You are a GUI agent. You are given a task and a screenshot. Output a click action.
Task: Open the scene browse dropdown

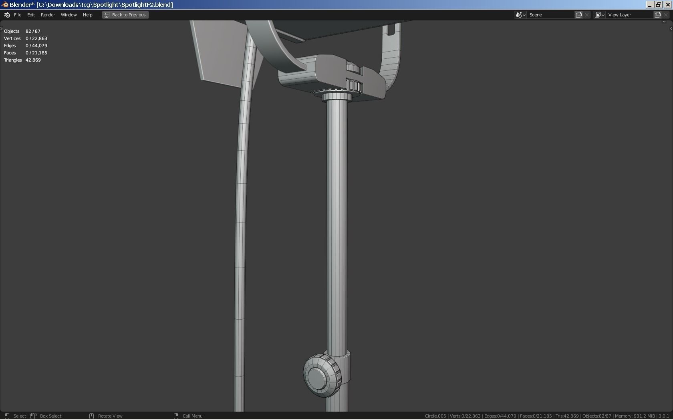520,15
